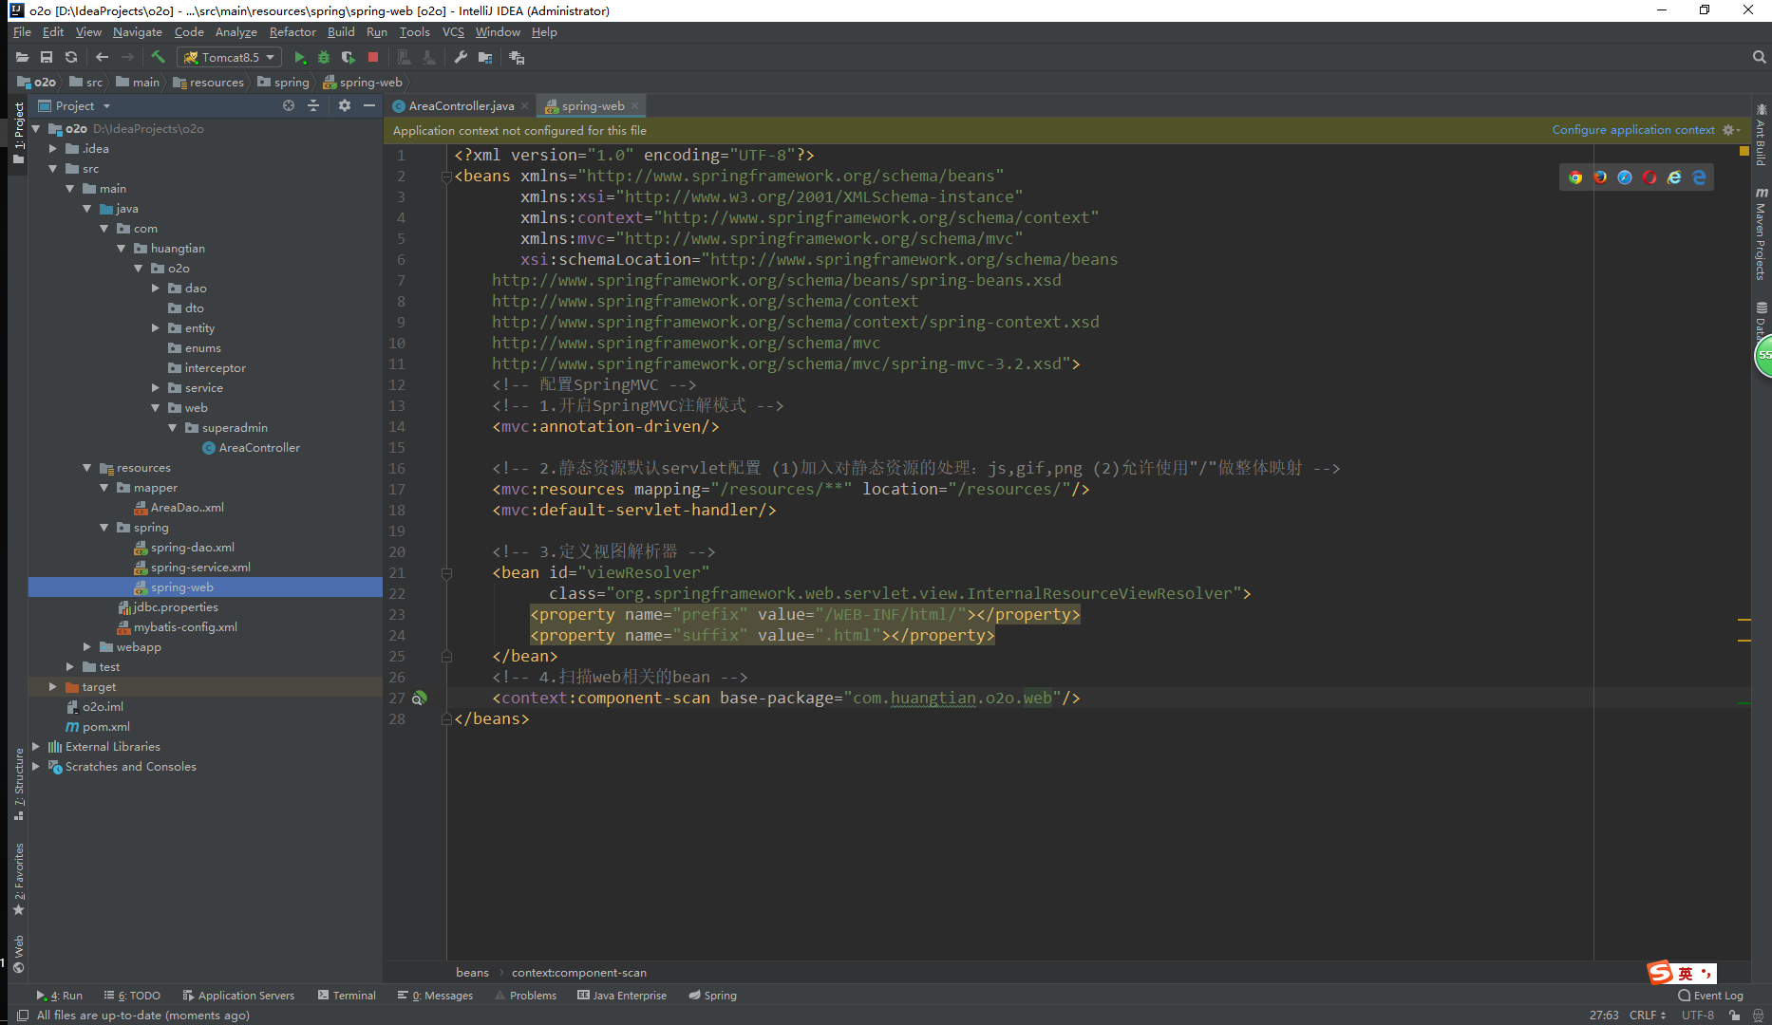Open the Navigate menu
1772x1025 pixels.
(138, 32)
